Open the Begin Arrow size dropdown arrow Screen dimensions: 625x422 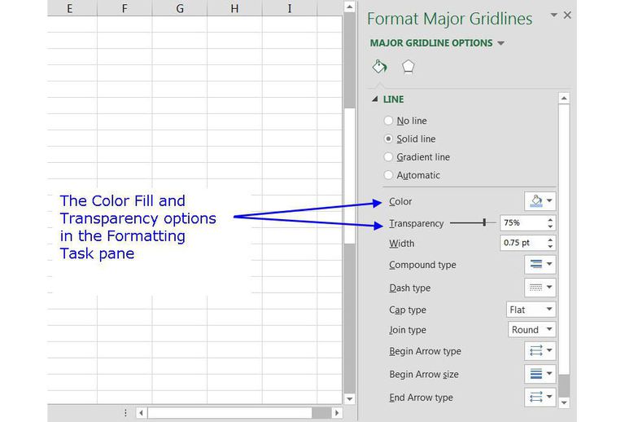click(x=549, y=374)
